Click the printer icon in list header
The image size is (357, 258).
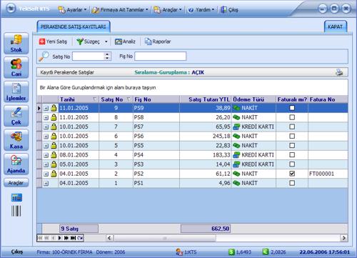click(x=339, y=72)
